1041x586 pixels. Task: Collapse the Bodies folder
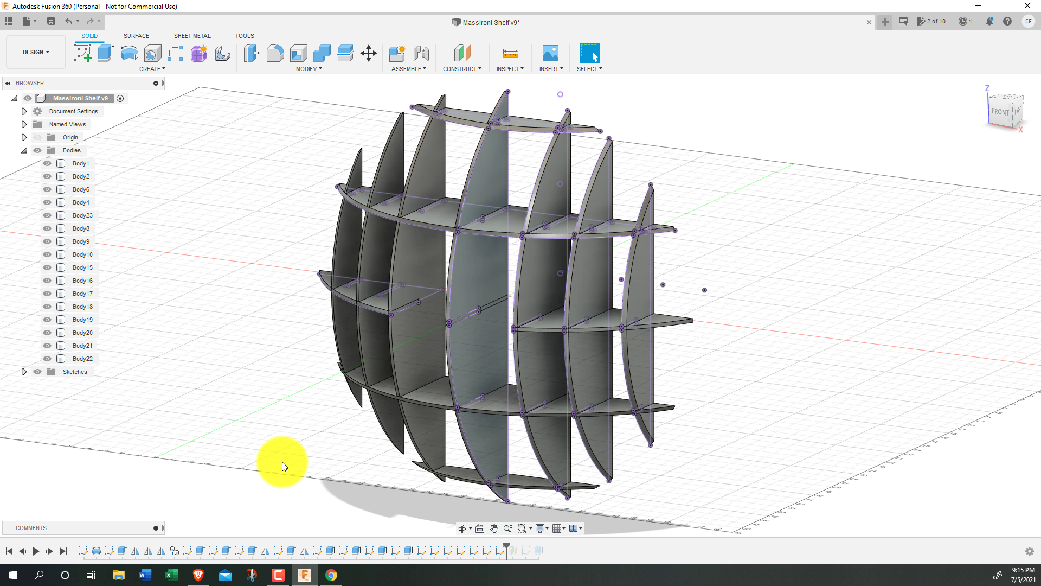[x=24, y=150]
